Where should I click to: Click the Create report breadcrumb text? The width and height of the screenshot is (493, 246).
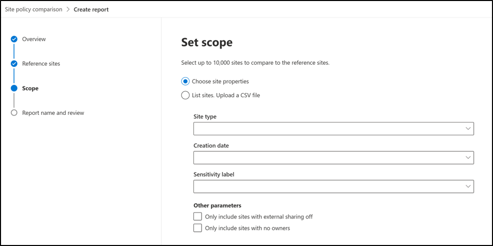pos(91,9)
